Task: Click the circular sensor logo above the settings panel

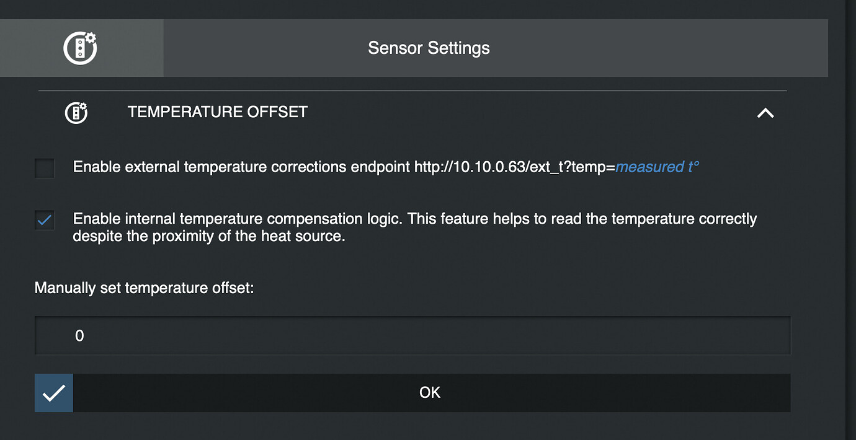Action: click(x=79, y=48)
